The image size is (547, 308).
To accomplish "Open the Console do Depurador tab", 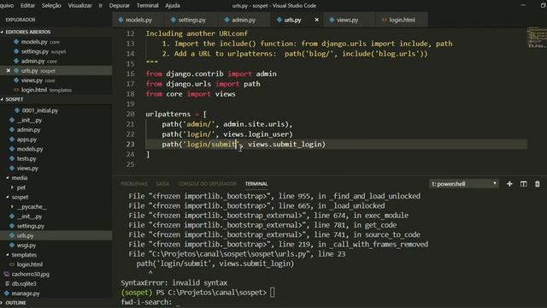I will tap(207, 184).
